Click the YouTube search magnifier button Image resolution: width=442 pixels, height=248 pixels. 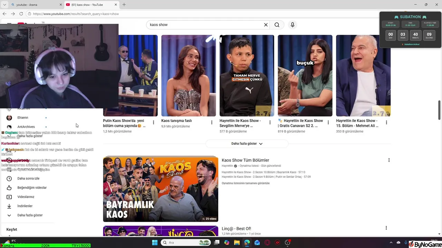point(277,25)
